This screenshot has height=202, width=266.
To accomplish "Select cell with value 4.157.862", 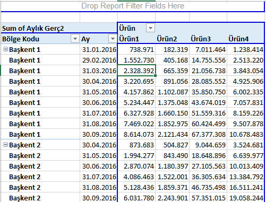I will [x=136, y=92].
